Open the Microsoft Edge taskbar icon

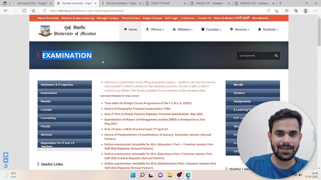pos(188,175)
